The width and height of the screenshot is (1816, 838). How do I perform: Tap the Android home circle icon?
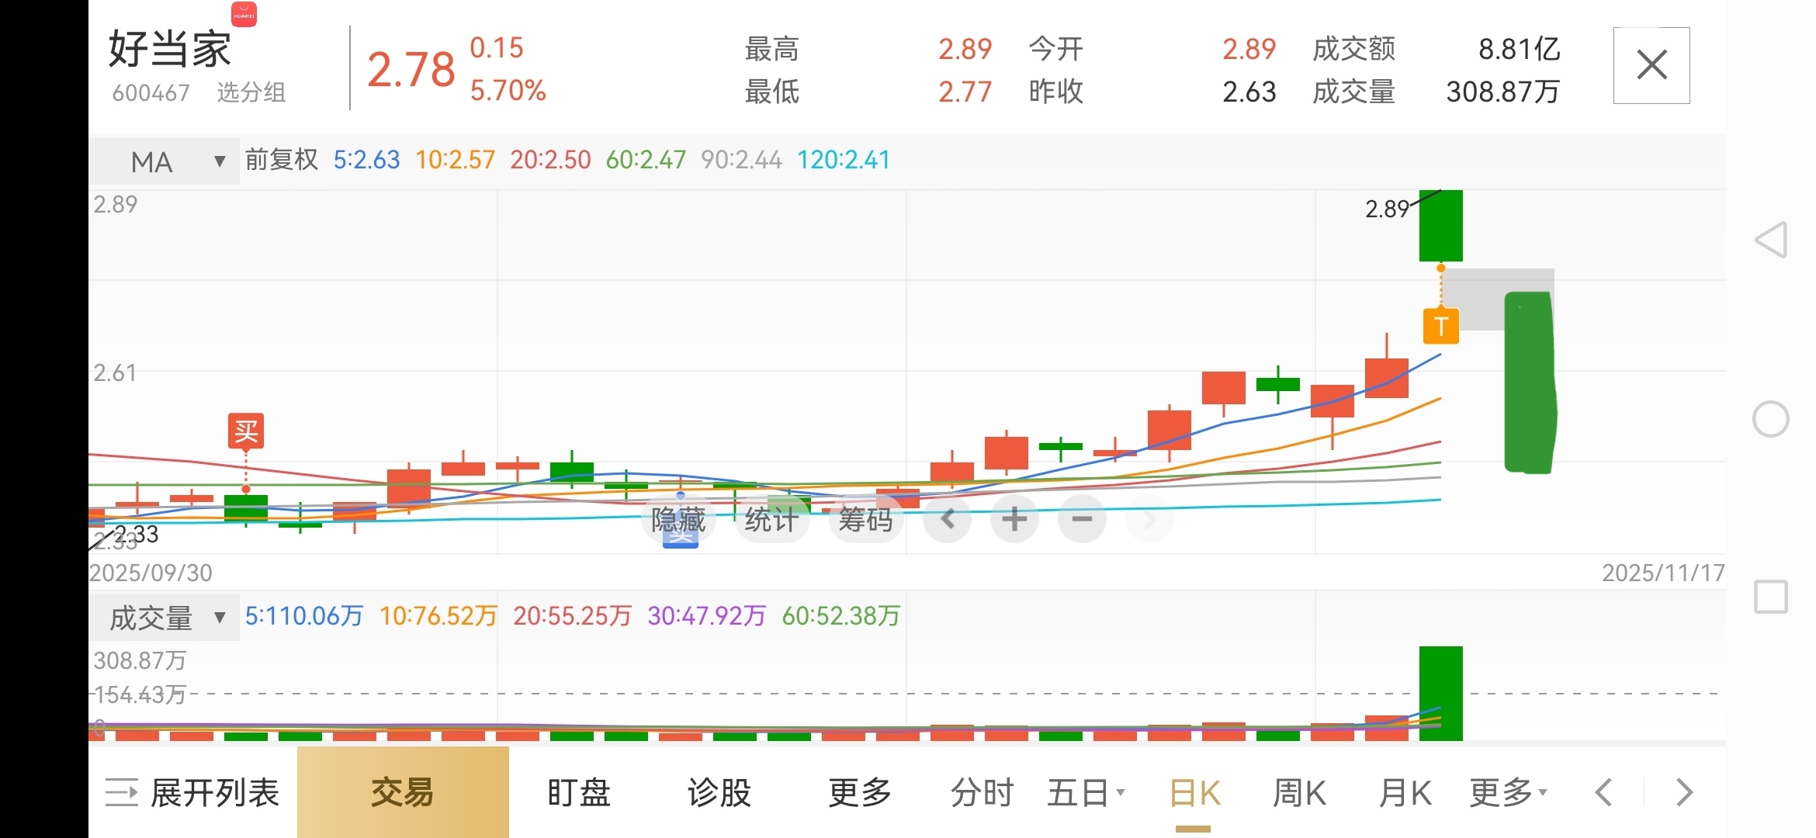pyautogui.click(x=1771, y=419)
